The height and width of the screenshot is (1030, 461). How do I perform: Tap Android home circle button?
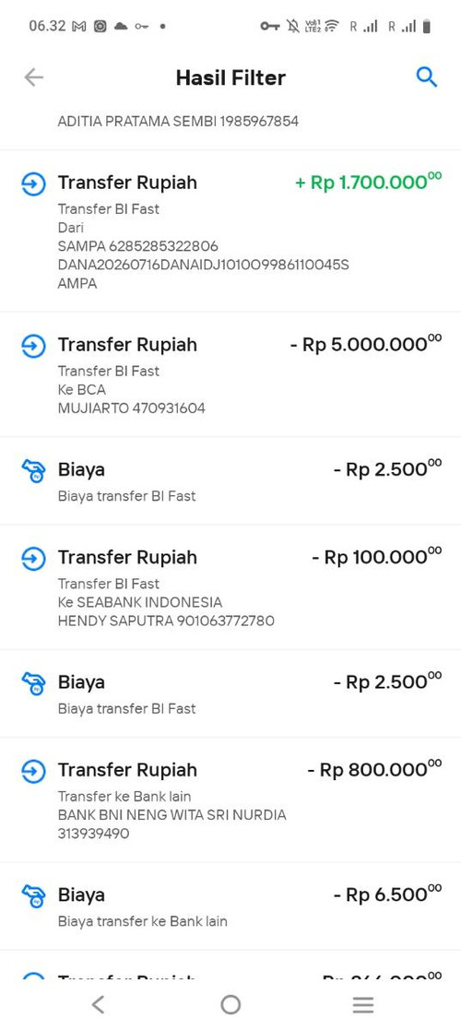coord(230,1004)
